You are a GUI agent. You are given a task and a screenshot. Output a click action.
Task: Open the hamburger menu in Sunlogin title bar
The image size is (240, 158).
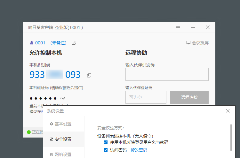(x=178, y=28)
